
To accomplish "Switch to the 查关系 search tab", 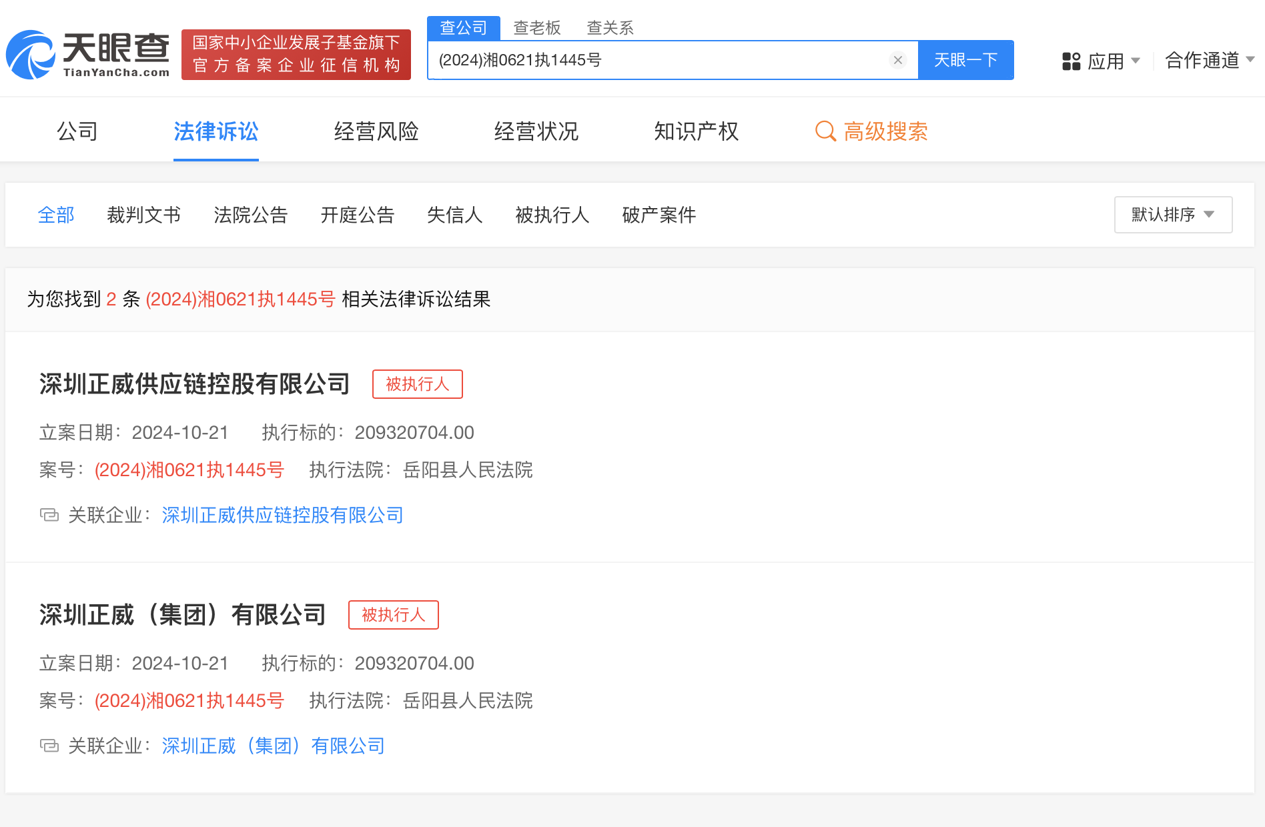I will pos(610,28).
